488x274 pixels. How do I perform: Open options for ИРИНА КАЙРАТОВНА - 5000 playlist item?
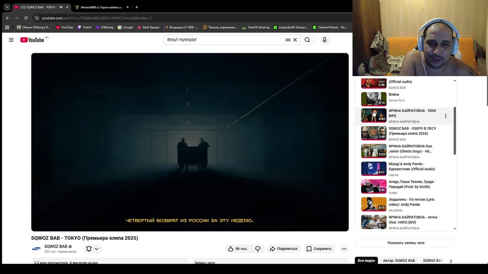point(446,116)
